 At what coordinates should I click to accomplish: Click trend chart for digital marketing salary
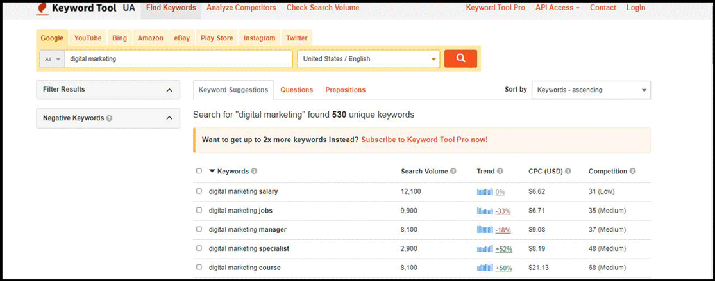pyautogui.click(x=485, y=191)
